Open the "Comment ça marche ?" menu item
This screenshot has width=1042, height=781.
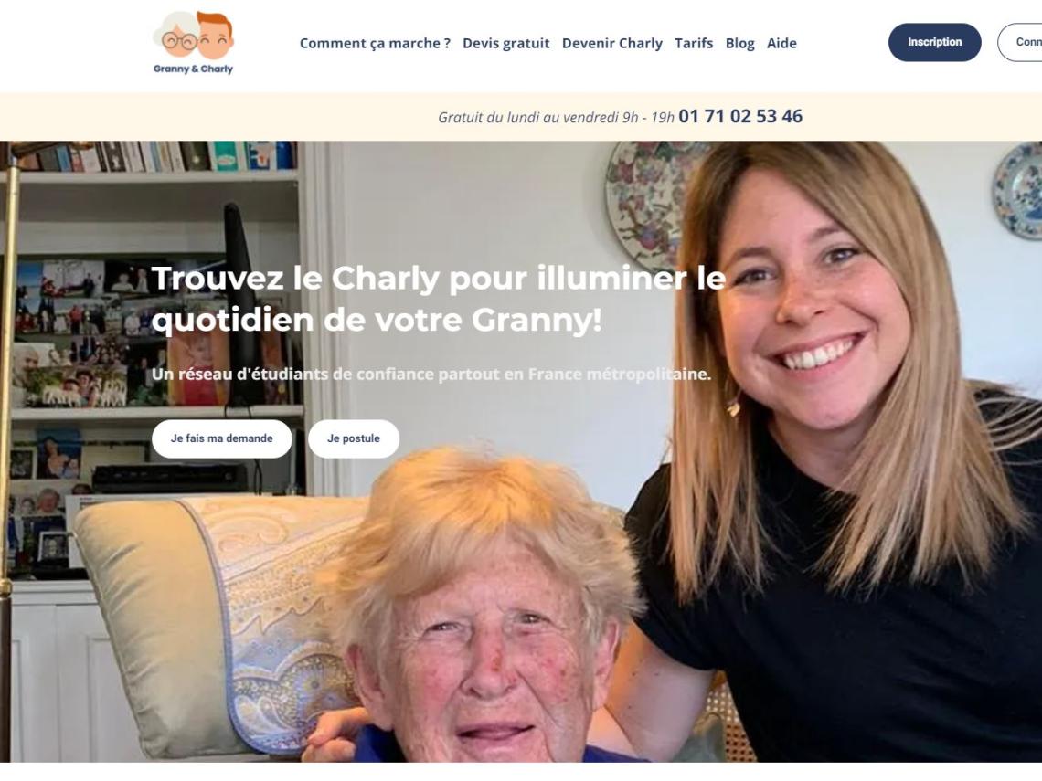[x=375, y=43]
